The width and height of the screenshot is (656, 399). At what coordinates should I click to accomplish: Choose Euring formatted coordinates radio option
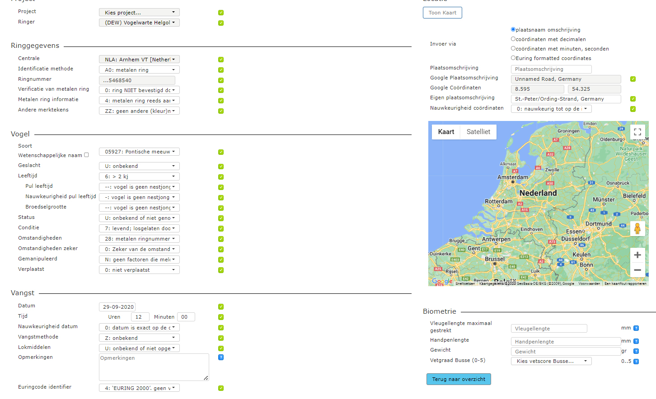tap(513, 58)
